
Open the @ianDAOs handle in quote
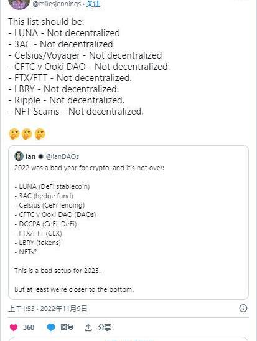62,156
